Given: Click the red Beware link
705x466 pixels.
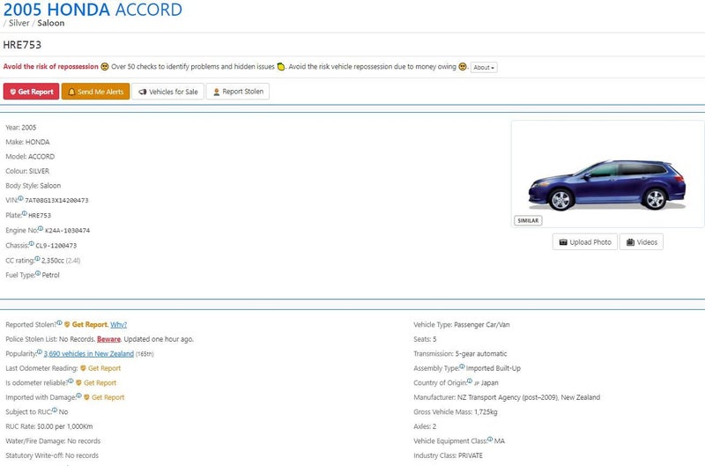Looking at the screenshot, I should (108, 339).
